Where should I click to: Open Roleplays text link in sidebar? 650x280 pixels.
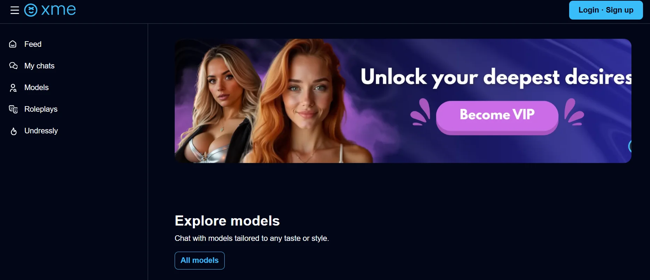41,109
